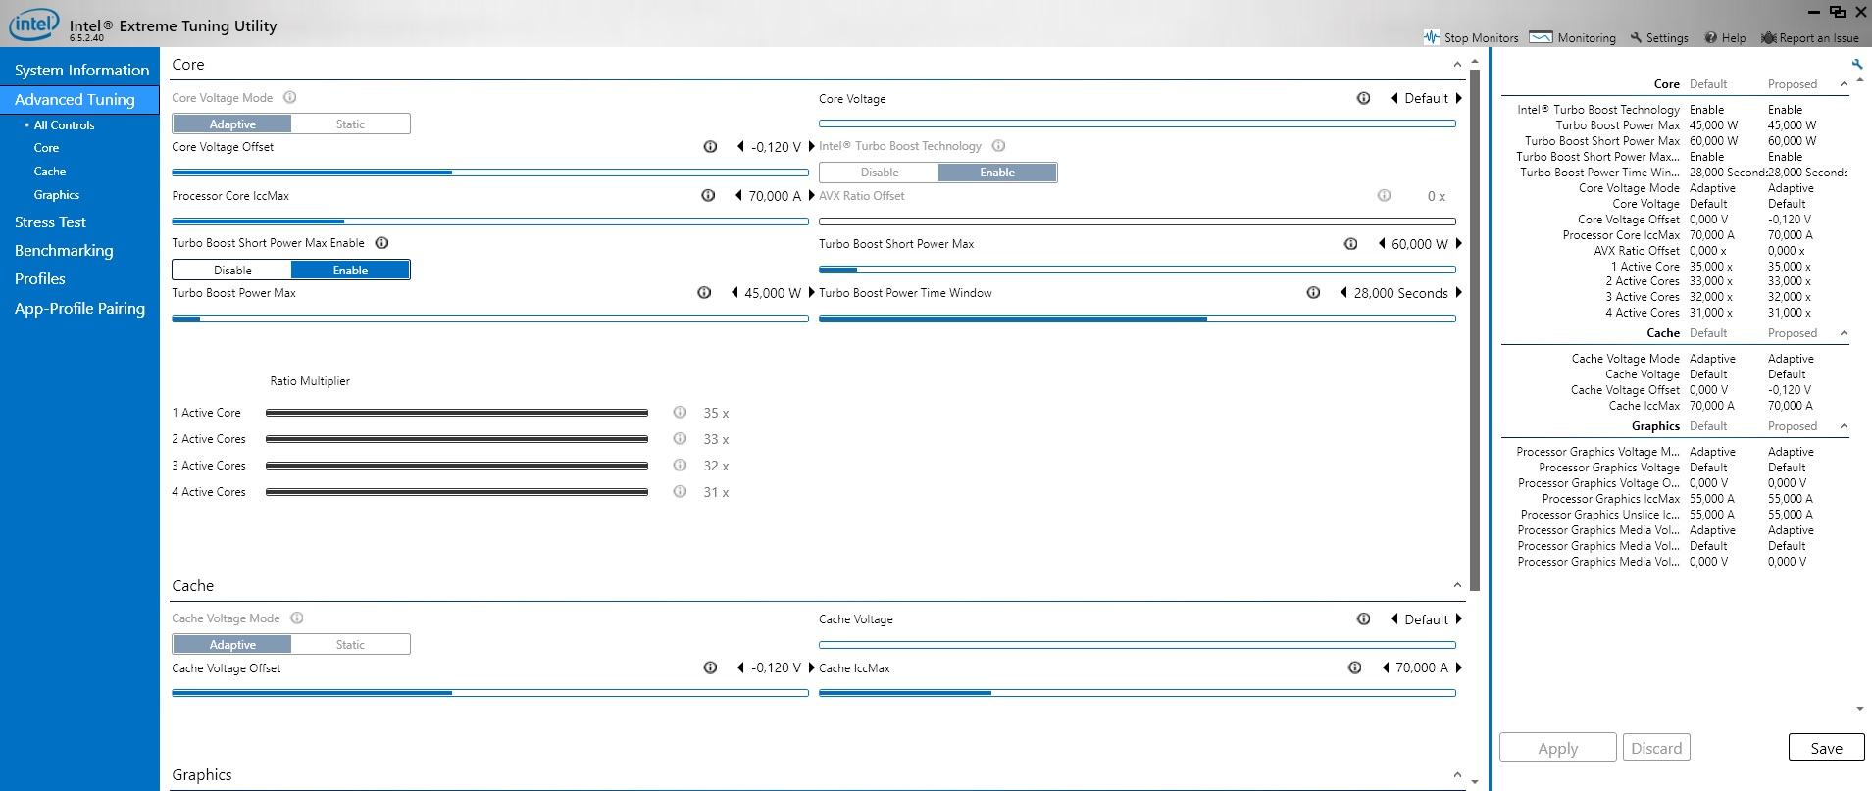Select Cache under Advanced Tuning

pos(49,172)
